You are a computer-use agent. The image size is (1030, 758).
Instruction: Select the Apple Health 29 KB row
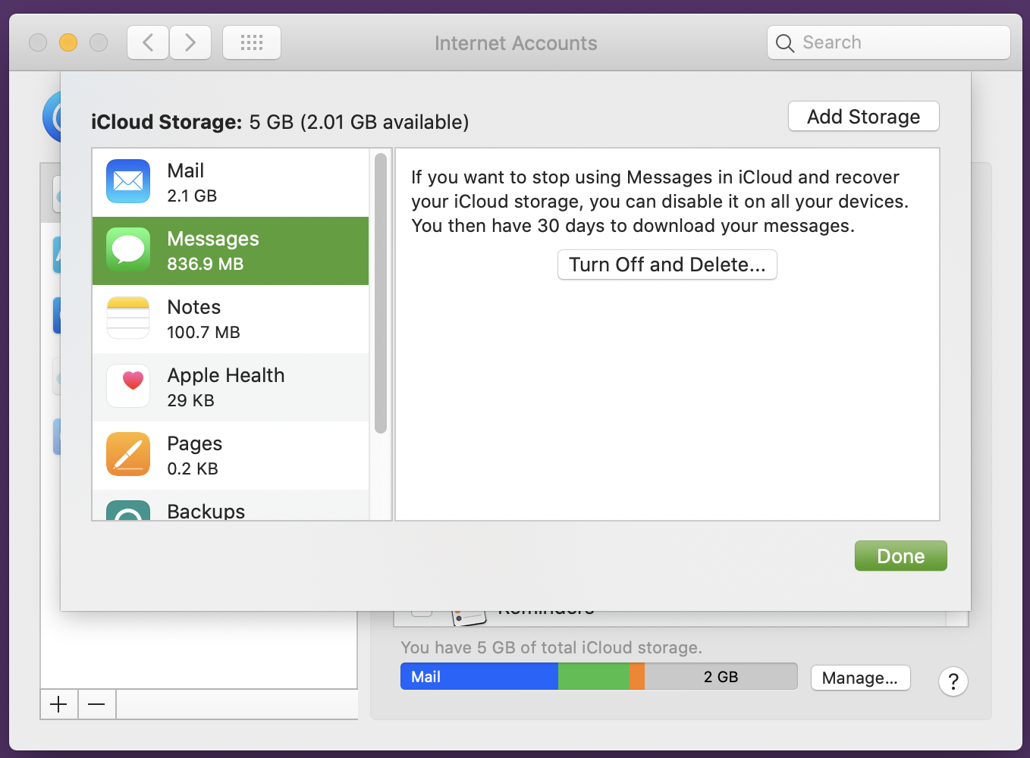pos(231,387)
